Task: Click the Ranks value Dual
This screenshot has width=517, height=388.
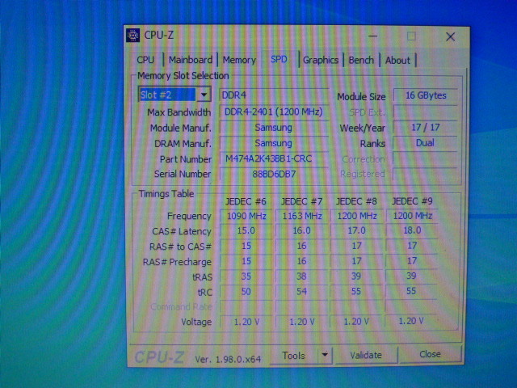Action: coord(426,143)
